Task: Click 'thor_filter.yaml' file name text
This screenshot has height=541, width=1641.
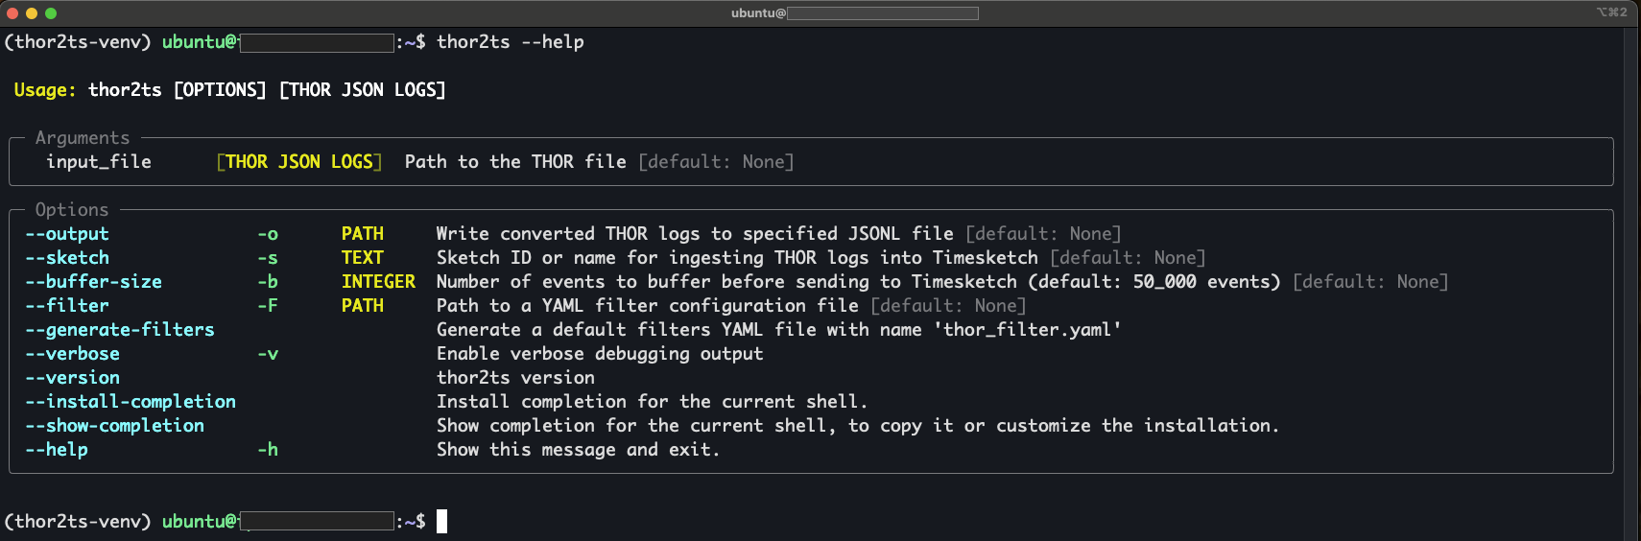Action: [1027, 330]
